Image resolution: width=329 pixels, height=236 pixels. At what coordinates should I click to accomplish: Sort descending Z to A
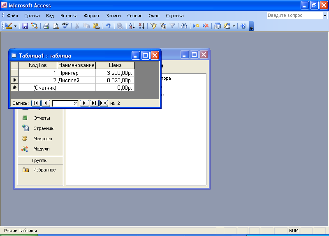tap(141, 26)
